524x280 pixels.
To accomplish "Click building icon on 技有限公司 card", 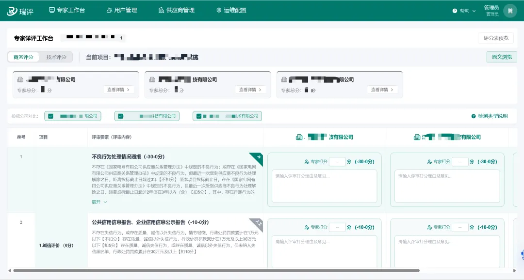I will tap(152, 79).
